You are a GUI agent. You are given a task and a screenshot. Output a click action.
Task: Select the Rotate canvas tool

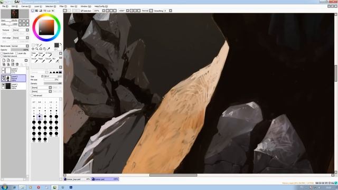(x=41, y=49)
